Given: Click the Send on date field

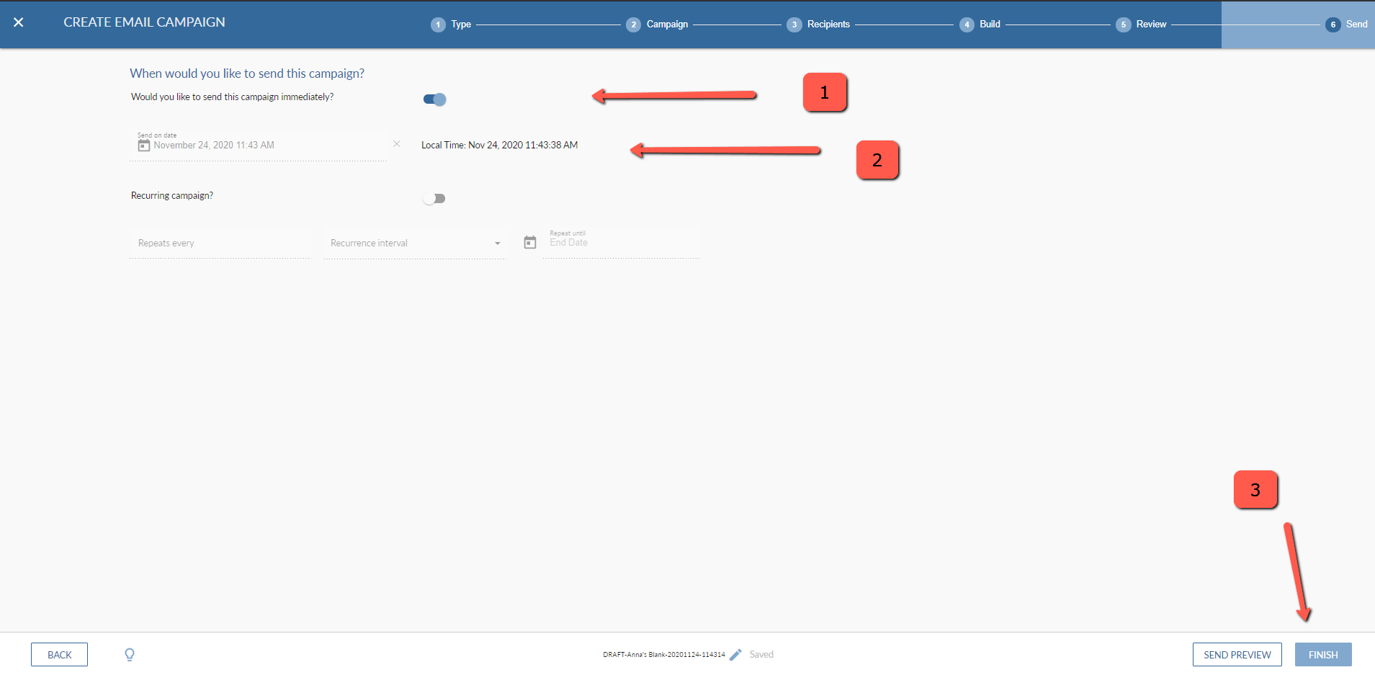Looking at the screenshot, I should tap(259, 146).
